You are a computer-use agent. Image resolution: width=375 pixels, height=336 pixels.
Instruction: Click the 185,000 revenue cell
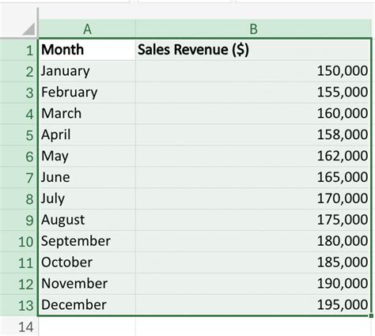[x=253, y=262]
